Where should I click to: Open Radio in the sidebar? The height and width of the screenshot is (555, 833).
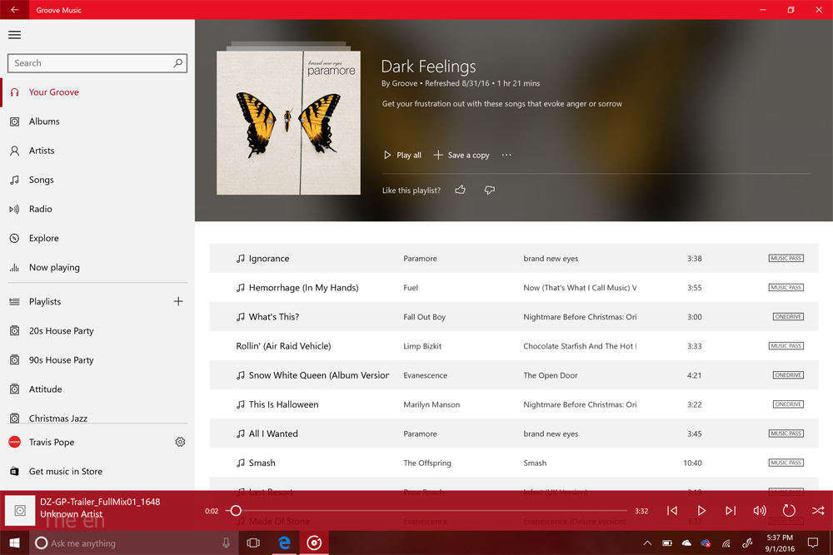[97, 209]
